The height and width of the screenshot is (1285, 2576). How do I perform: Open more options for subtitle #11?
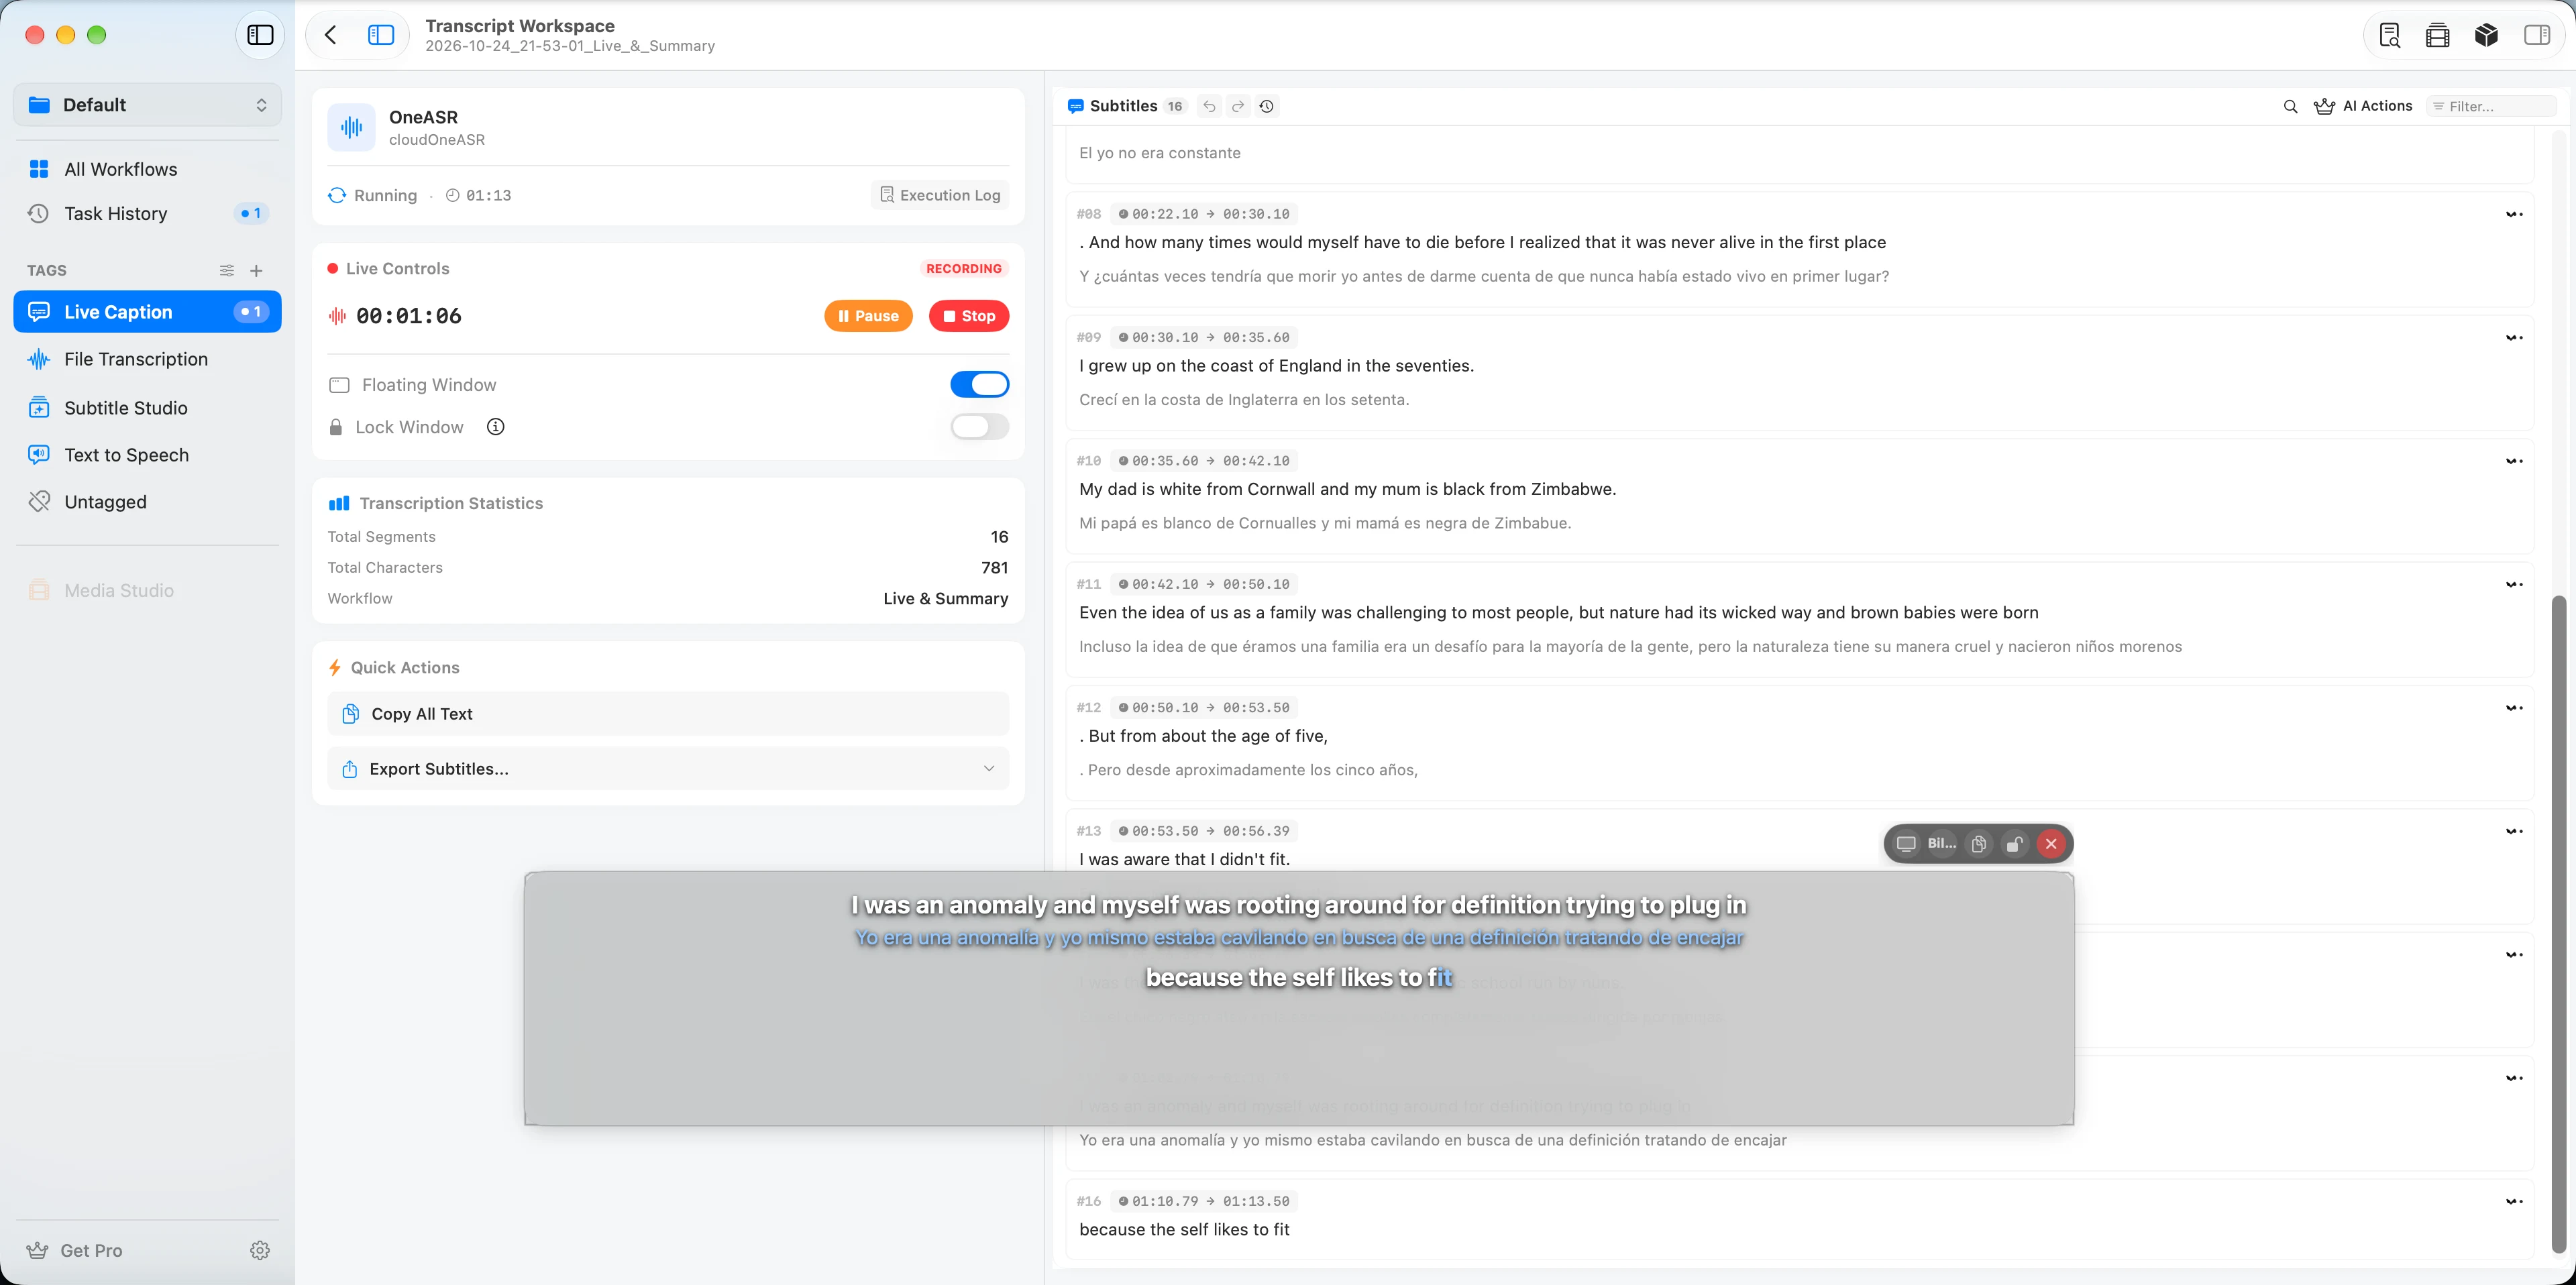click(2514, 584)
